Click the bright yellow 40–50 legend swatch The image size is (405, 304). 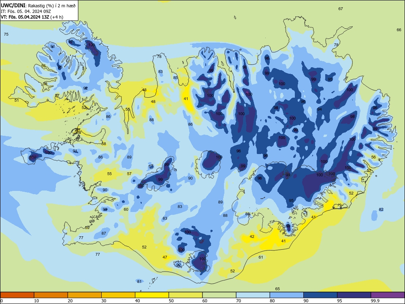tap(152, 295)
